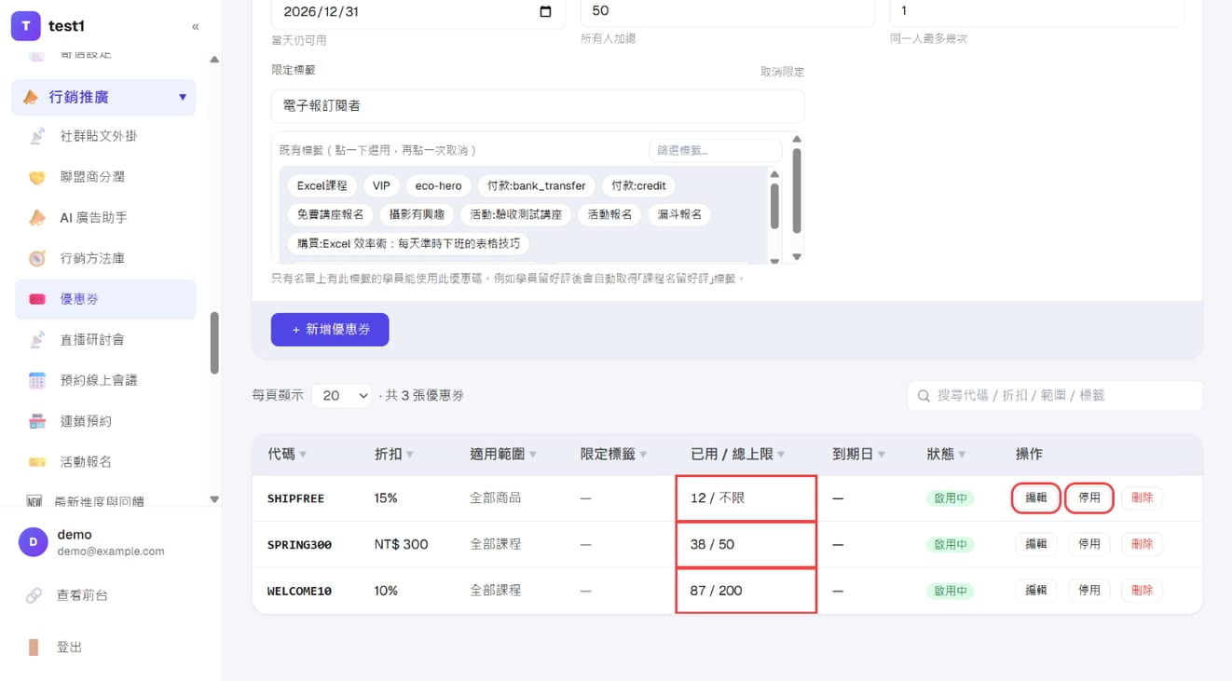Click the compass icon beside 行銷方法庫
Viewport: 1232px width, 681px height.
(37, 258)
